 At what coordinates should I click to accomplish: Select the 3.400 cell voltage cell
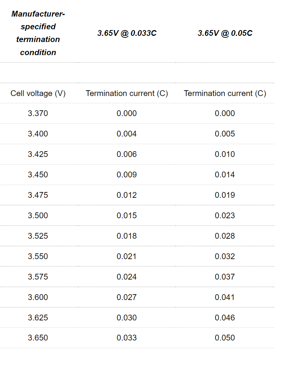[x=38, y=134]
